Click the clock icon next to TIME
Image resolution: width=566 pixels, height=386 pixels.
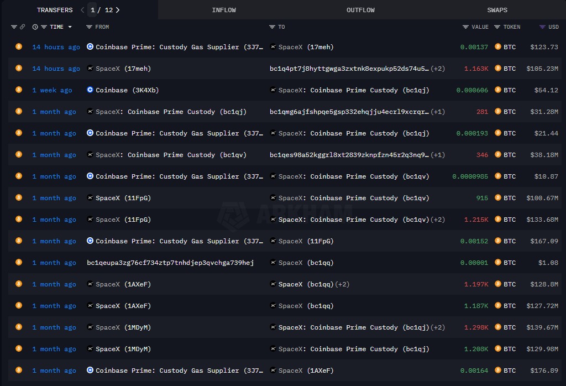(35, 27)
